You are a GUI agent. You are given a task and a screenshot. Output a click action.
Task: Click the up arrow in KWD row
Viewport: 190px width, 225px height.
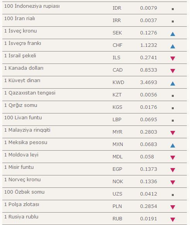click(173, 84)
